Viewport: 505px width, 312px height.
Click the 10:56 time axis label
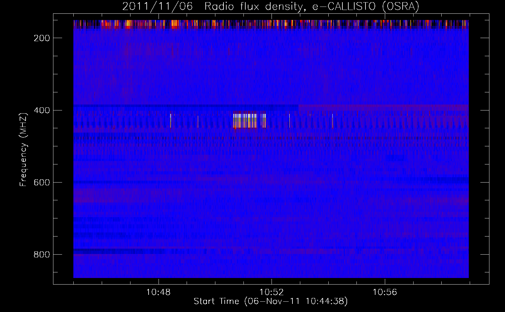(385, 292)
